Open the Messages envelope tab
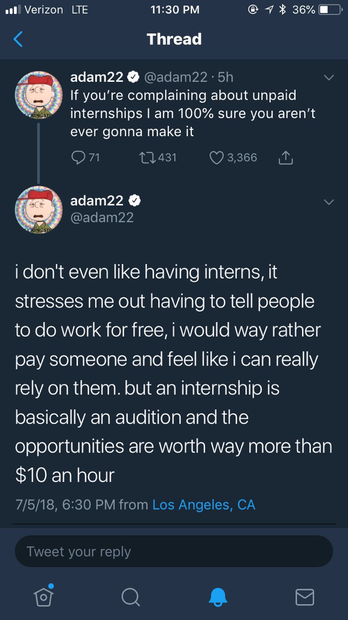Viewport: 348px width, 620px height. [x=304, y=597]
